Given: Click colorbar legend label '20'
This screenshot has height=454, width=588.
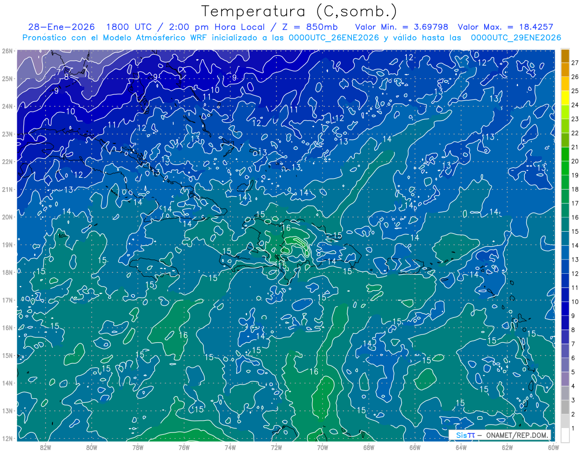Looking at the screenshot, I should click(x=575, y=161).
